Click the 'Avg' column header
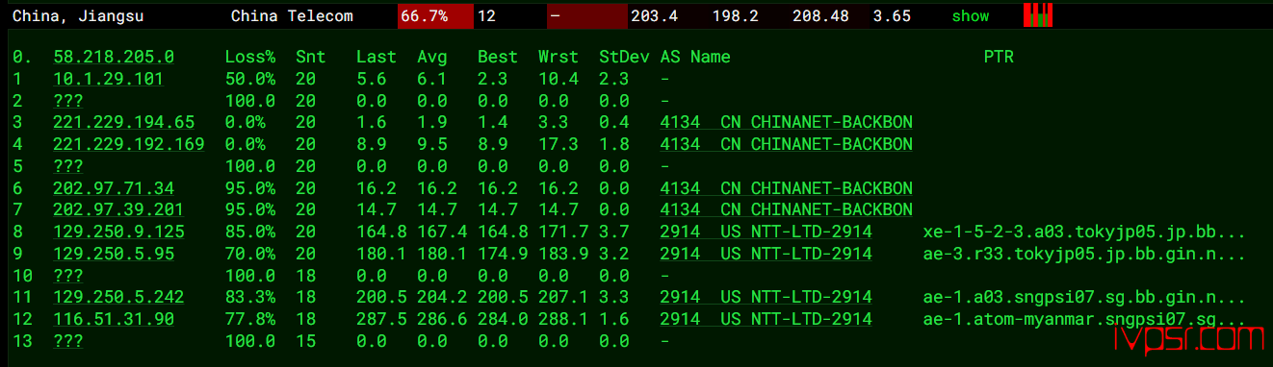Image resolution: width=1273 pixels, height=367 pixels. 431,58
